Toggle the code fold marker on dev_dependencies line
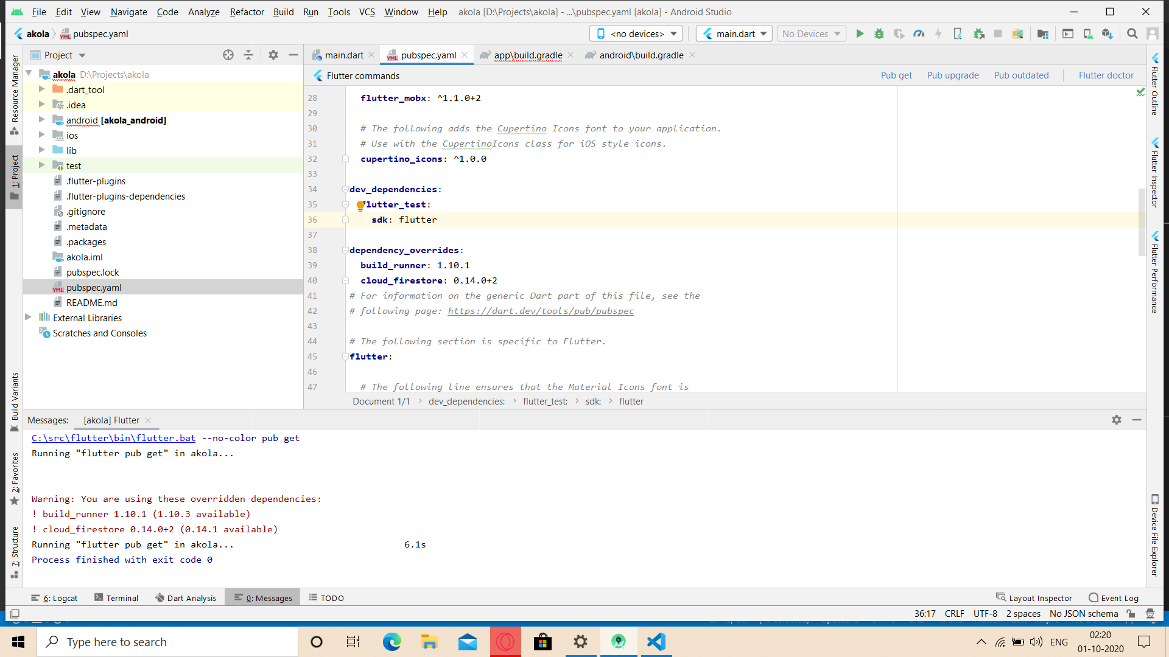 click(346, 189)
